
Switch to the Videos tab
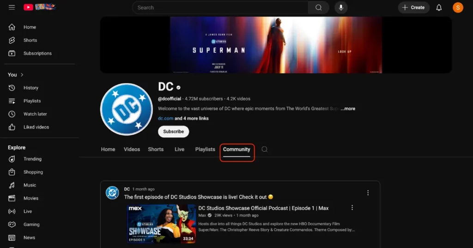pyautogui.click(x=132, y=149)
